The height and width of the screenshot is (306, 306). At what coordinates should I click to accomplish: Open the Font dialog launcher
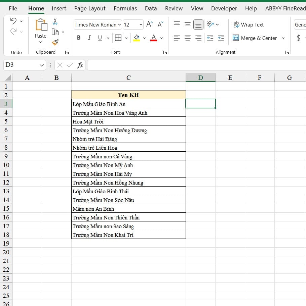pyautogui.click(x=165, y=52)
